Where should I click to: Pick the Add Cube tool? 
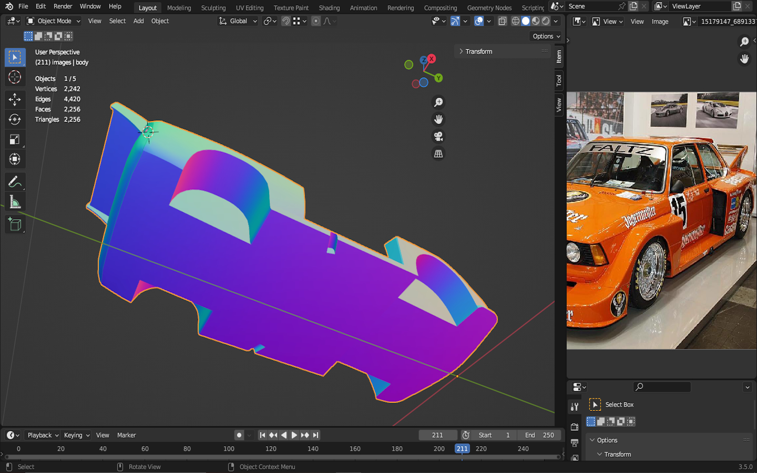click(15, 224)
